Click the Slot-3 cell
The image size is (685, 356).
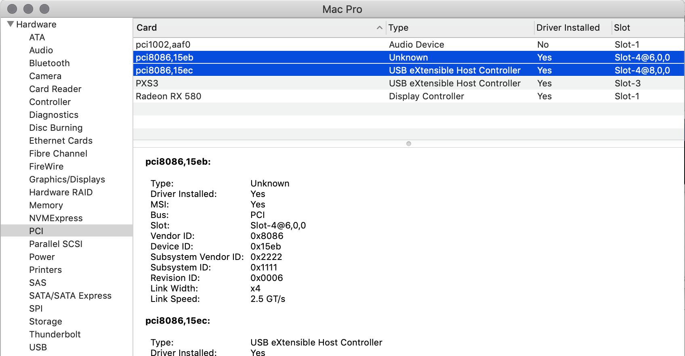628,84
